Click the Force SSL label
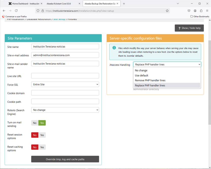Screen dimensions: 211x169 [13, 85]
